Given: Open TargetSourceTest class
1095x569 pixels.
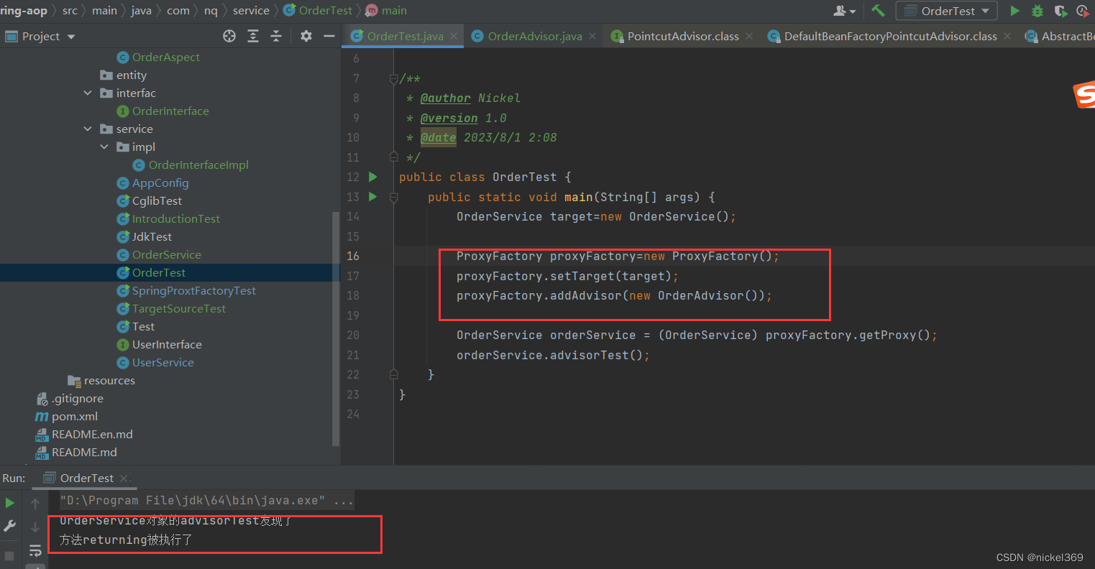Looking at the screenshot, I should [178, 308].
